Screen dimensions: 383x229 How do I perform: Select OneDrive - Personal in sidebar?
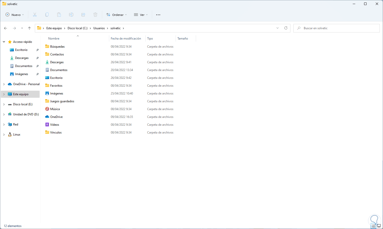point(26,84)
